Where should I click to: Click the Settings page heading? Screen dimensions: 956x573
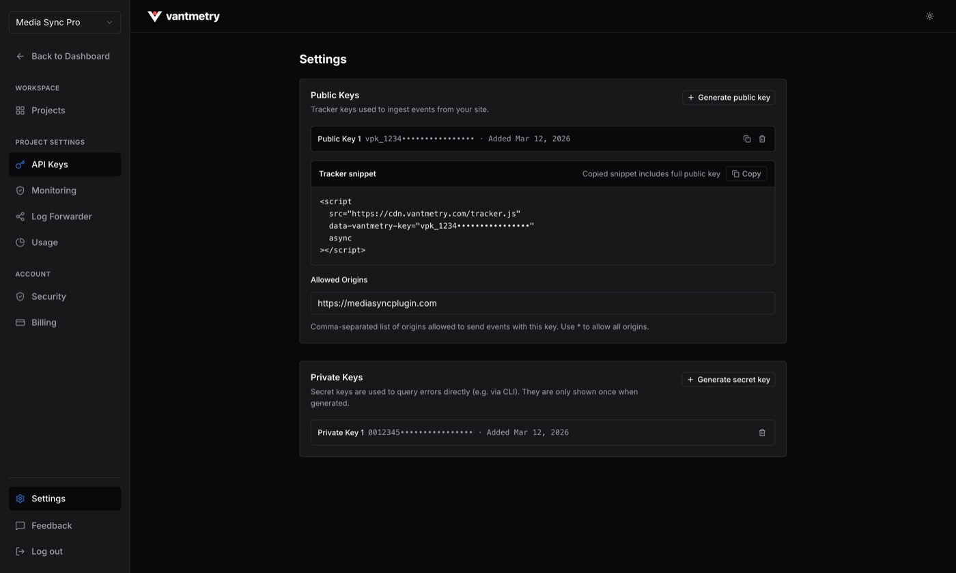tap(323, 59)
